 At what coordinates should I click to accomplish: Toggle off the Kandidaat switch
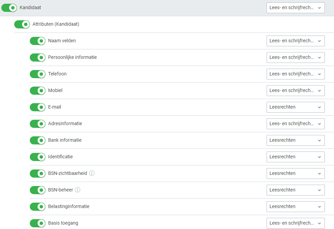click(x=9, y=7)
